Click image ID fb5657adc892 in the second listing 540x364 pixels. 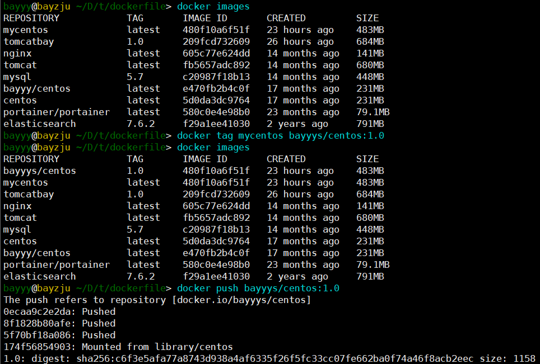(216, 218)
